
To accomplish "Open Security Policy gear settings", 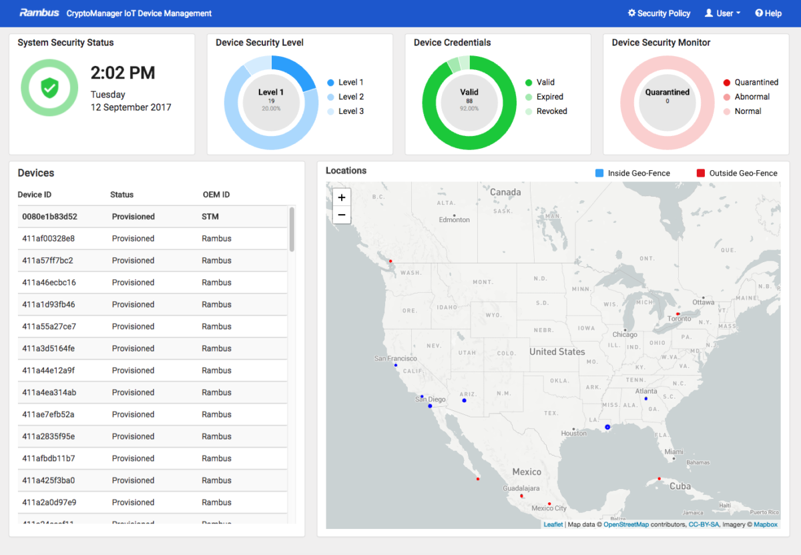I will coord(632,13).
